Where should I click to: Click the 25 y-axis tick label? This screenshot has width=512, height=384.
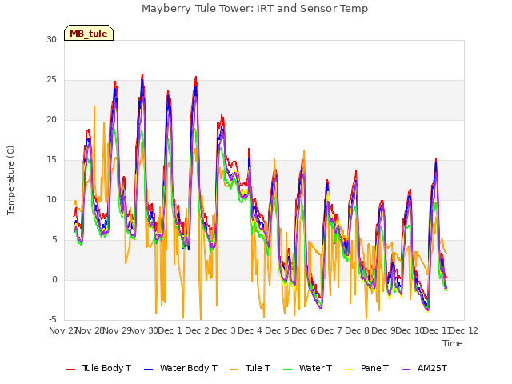(x=51, y=80)
